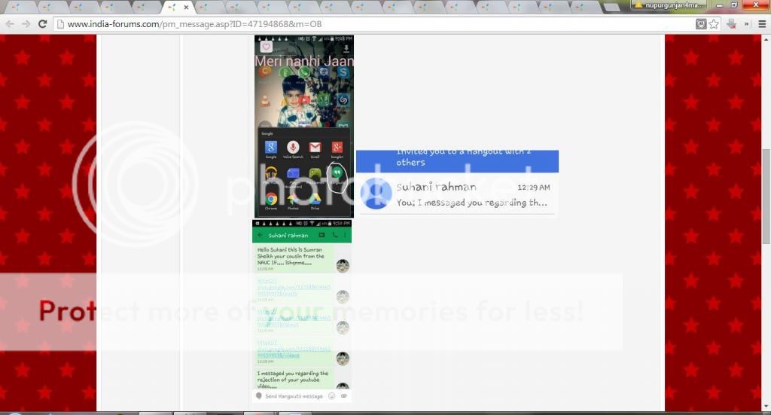Click the Voice Search microphone icon
Image resolution: width=771 pixels, height=415 pixels.
(x=293, y=148)
